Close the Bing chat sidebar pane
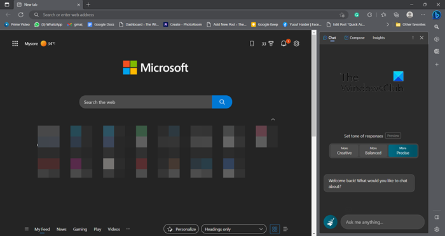The height and width of the screenshot is (236, 445). coord(421,37)
